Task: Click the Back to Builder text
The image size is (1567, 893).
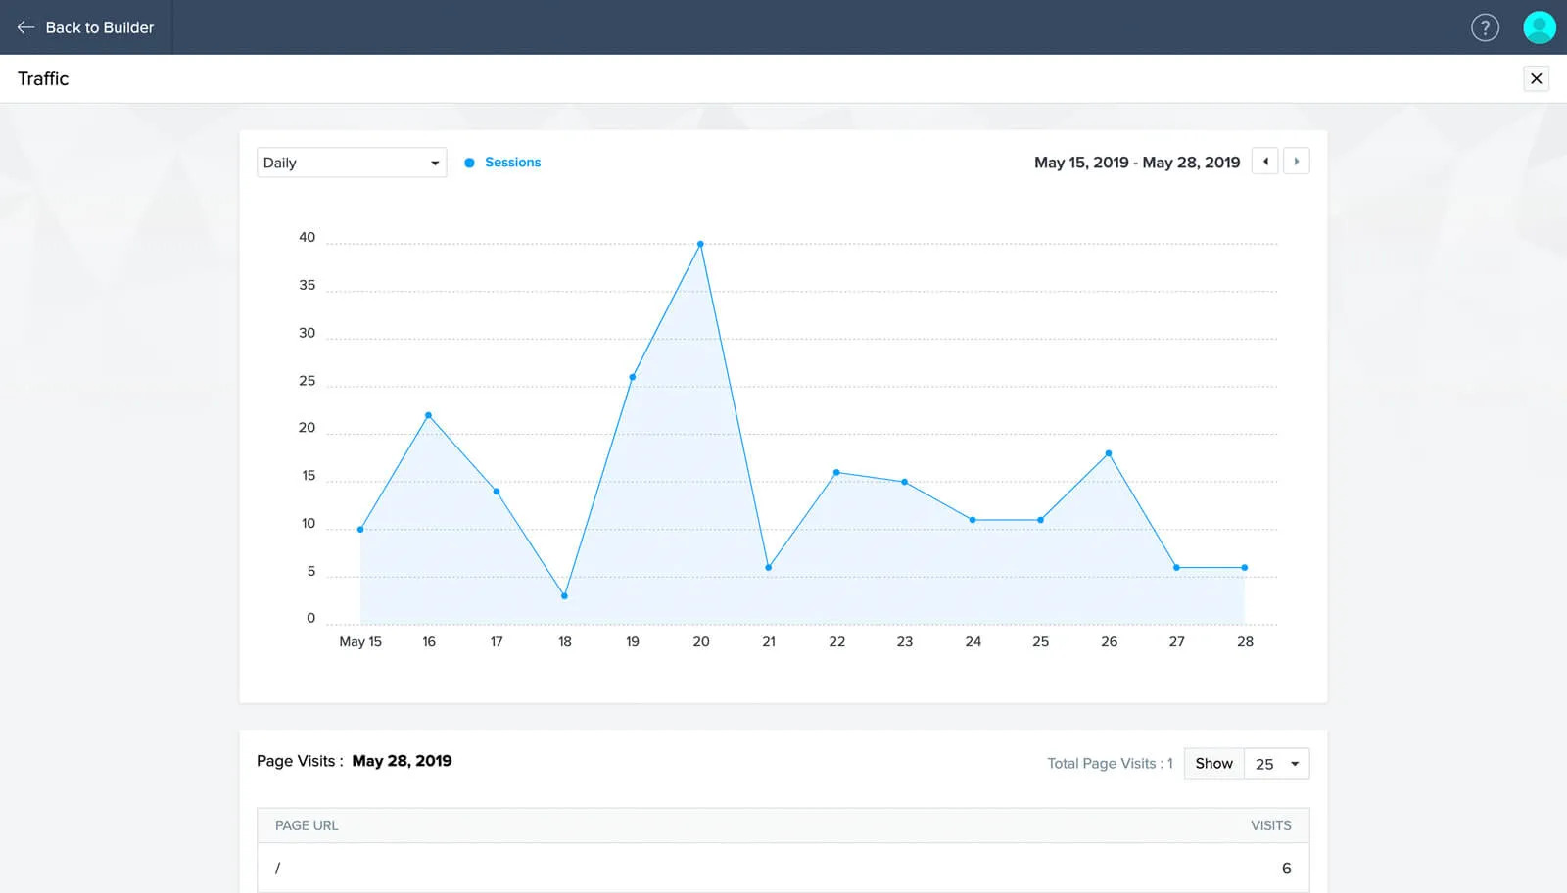Action: point(100,27)
